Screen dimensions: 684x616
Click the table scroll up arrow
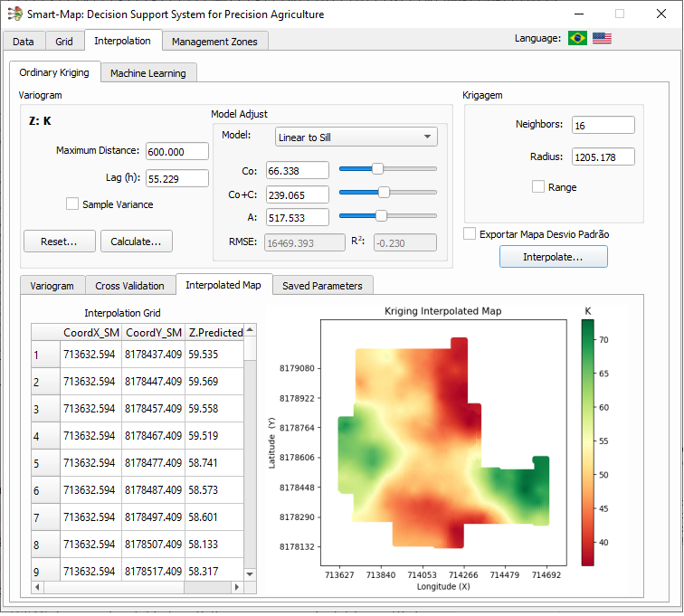[250, 330]
